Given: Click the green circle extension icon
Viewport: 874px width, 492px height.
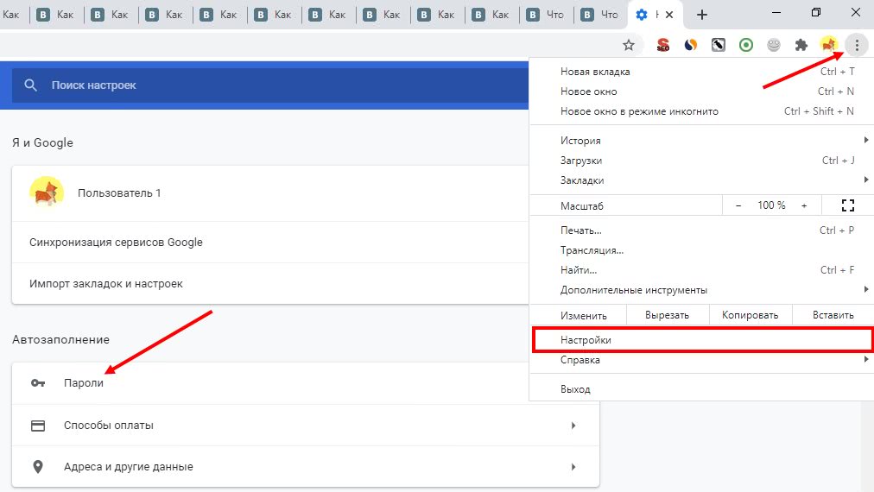Looking at the screenshot, I should [746, 45].
